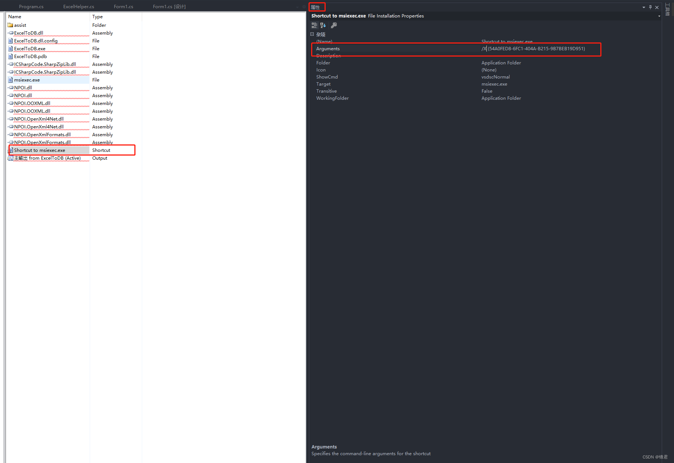Viewport: 674px width, 463px height.
Task: Open the Form1.cs [设计] tab
Action: point(169,7)
